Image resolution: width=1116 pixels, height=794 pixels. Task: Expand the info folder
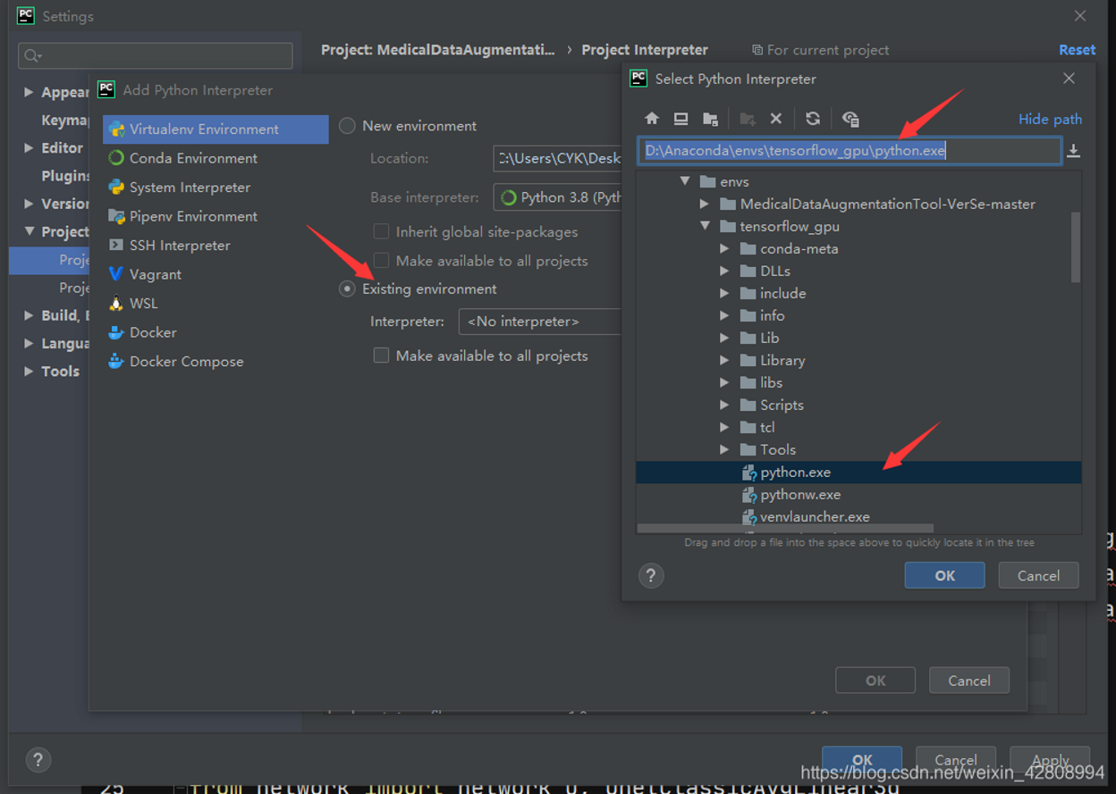coord(725,315)
